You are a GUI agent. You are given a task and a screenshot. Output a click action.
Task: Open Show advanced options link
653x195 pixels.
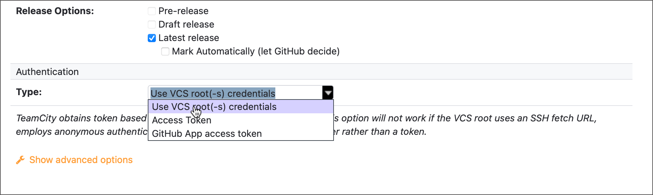(81, 160)
